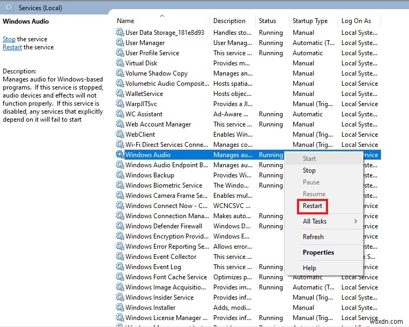
Task: Select the WalletService gear icon
Action: tap(120, 93)
